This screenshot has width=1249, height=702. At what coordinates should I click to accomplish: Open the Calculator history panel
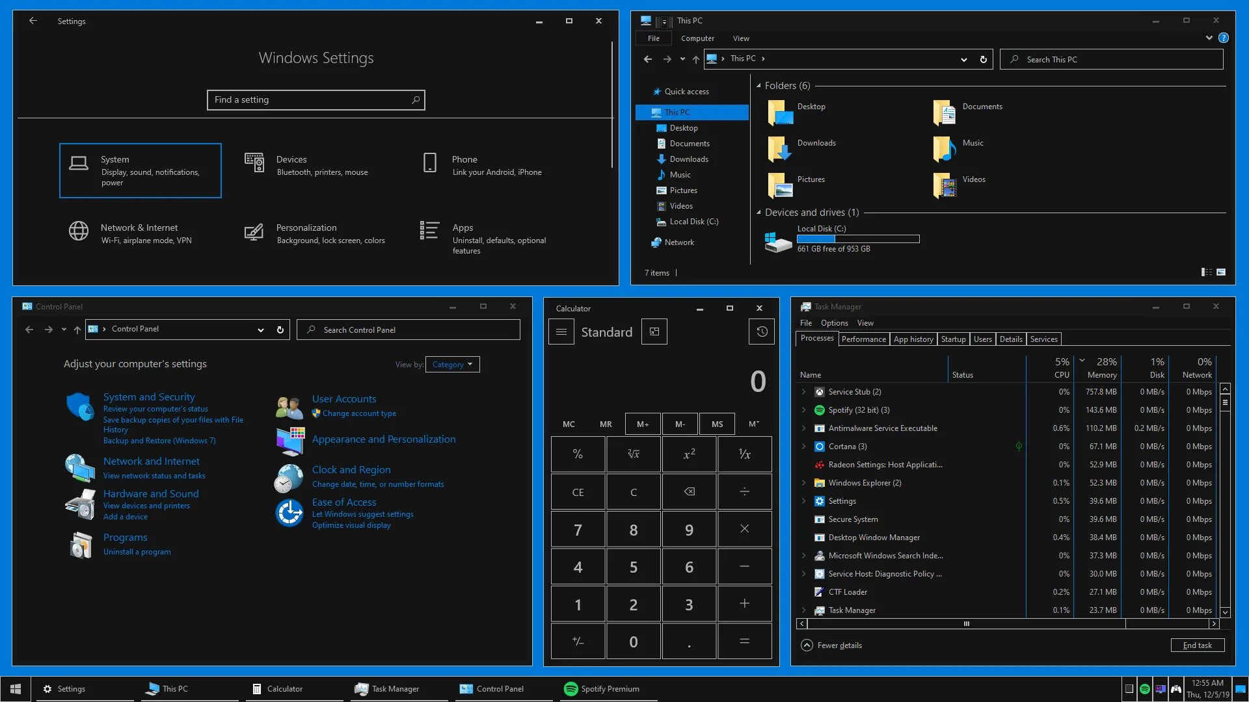tap(762, 331)
